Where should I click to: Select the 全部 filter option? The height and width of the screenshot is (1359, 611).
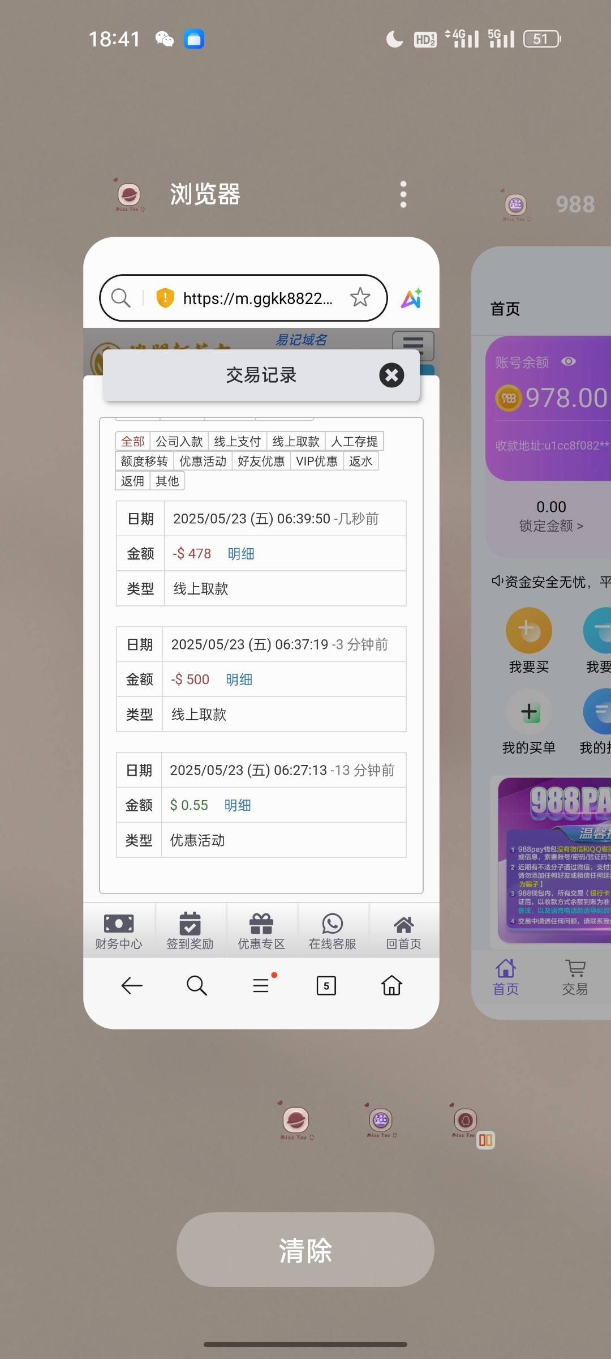tap(133, 441)
